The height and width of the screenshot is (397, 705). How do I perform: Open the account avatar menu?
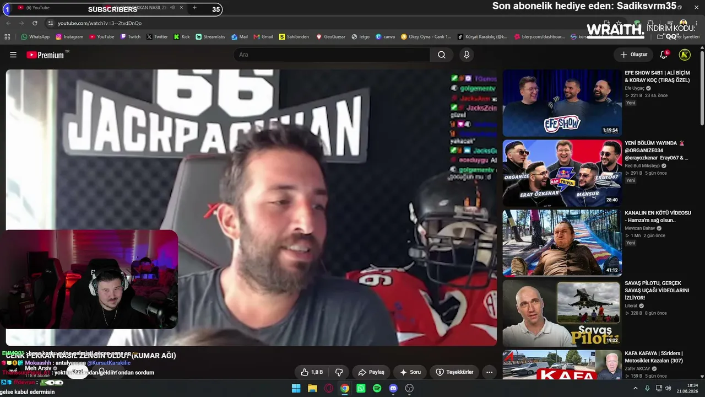coord(685,55)
